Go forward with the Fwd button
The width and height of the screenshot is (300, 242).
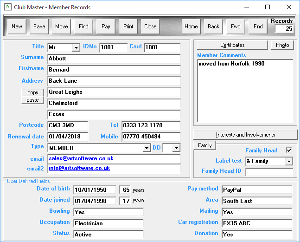236,26
